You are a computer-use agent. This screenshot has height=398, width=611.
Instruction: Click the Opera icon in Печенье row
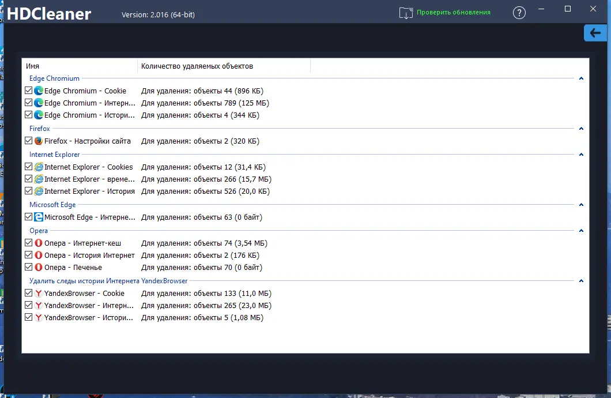39,267
